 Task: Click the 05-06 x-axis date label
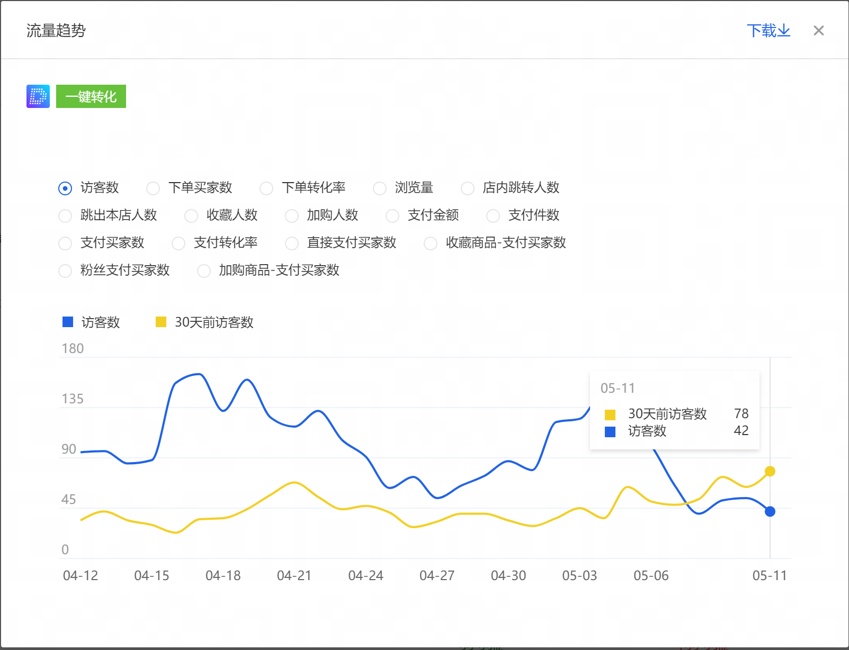[x=651, y=575]
